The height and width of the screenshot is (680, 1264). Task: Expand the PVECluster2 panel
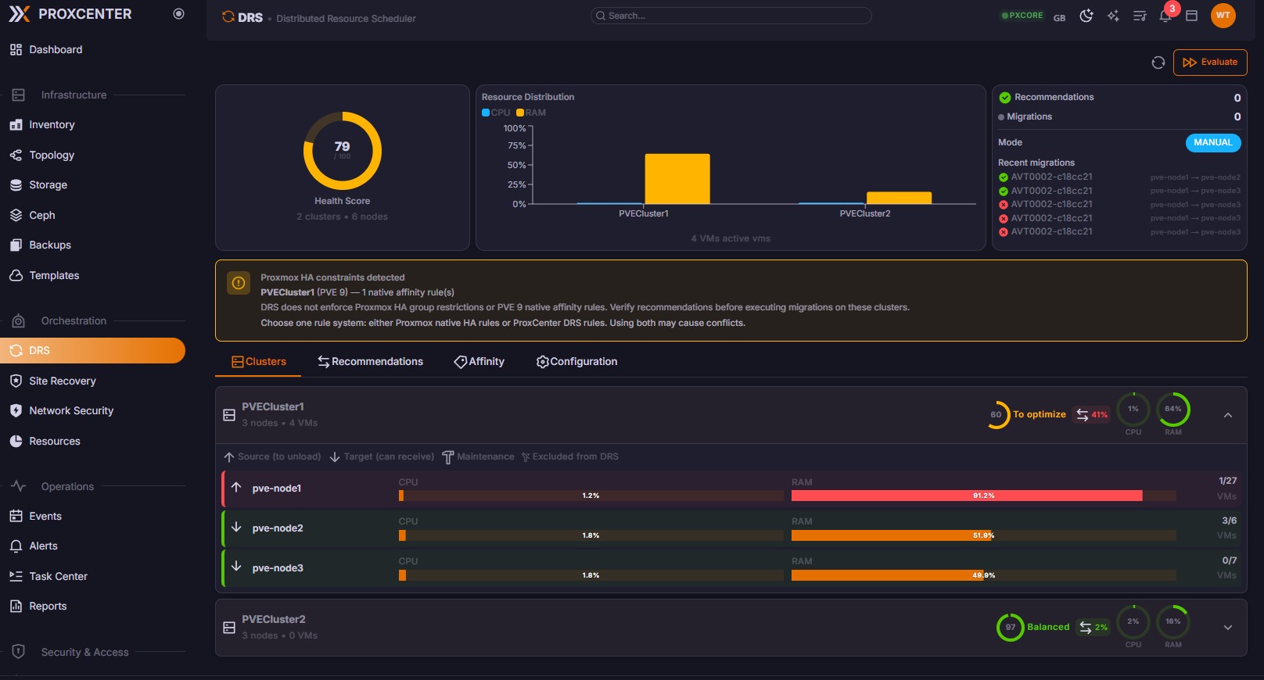[x=1227, y=628]
